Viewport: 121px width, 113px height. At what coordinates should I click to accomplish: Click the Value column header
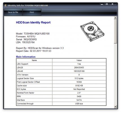(x=79, y=60)
